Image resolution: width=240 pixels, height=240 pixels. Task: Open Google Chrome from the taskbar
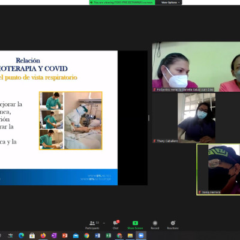click(86, 236)
